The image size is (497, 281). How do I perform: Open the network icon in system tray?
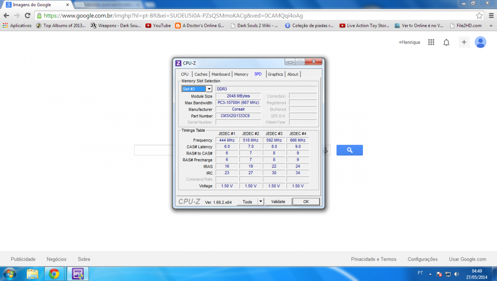click(x=448, y=274)
